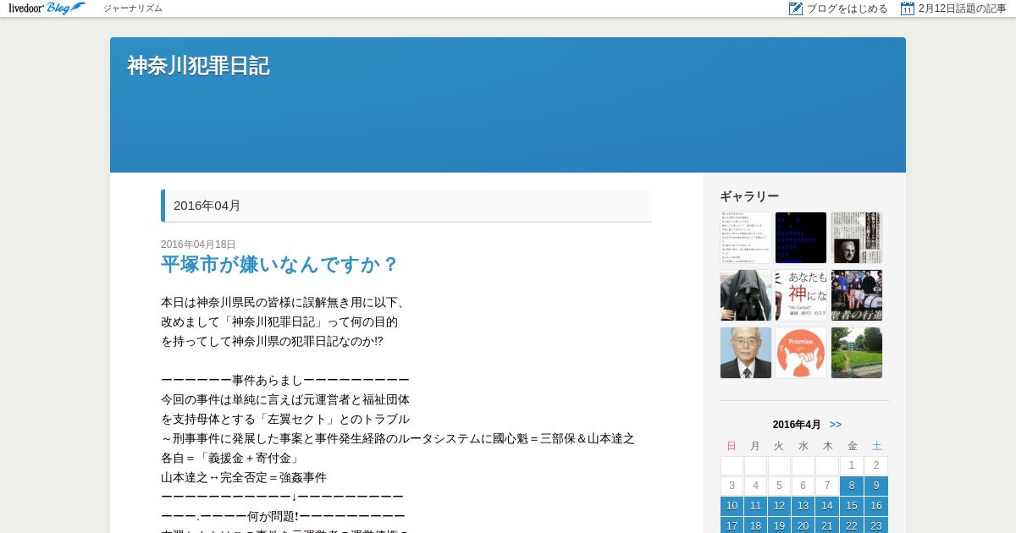Open gallery thumbnail of elderly man with glasses
The width and height of the screenshot is (1016, 533).
click(746, 353)
